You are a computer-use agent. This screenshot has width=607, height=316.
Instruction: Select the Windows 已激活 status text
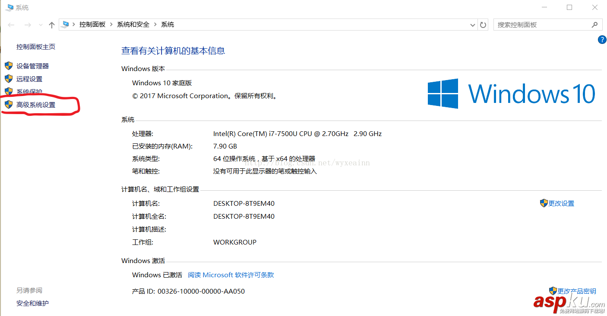(157, 275)
